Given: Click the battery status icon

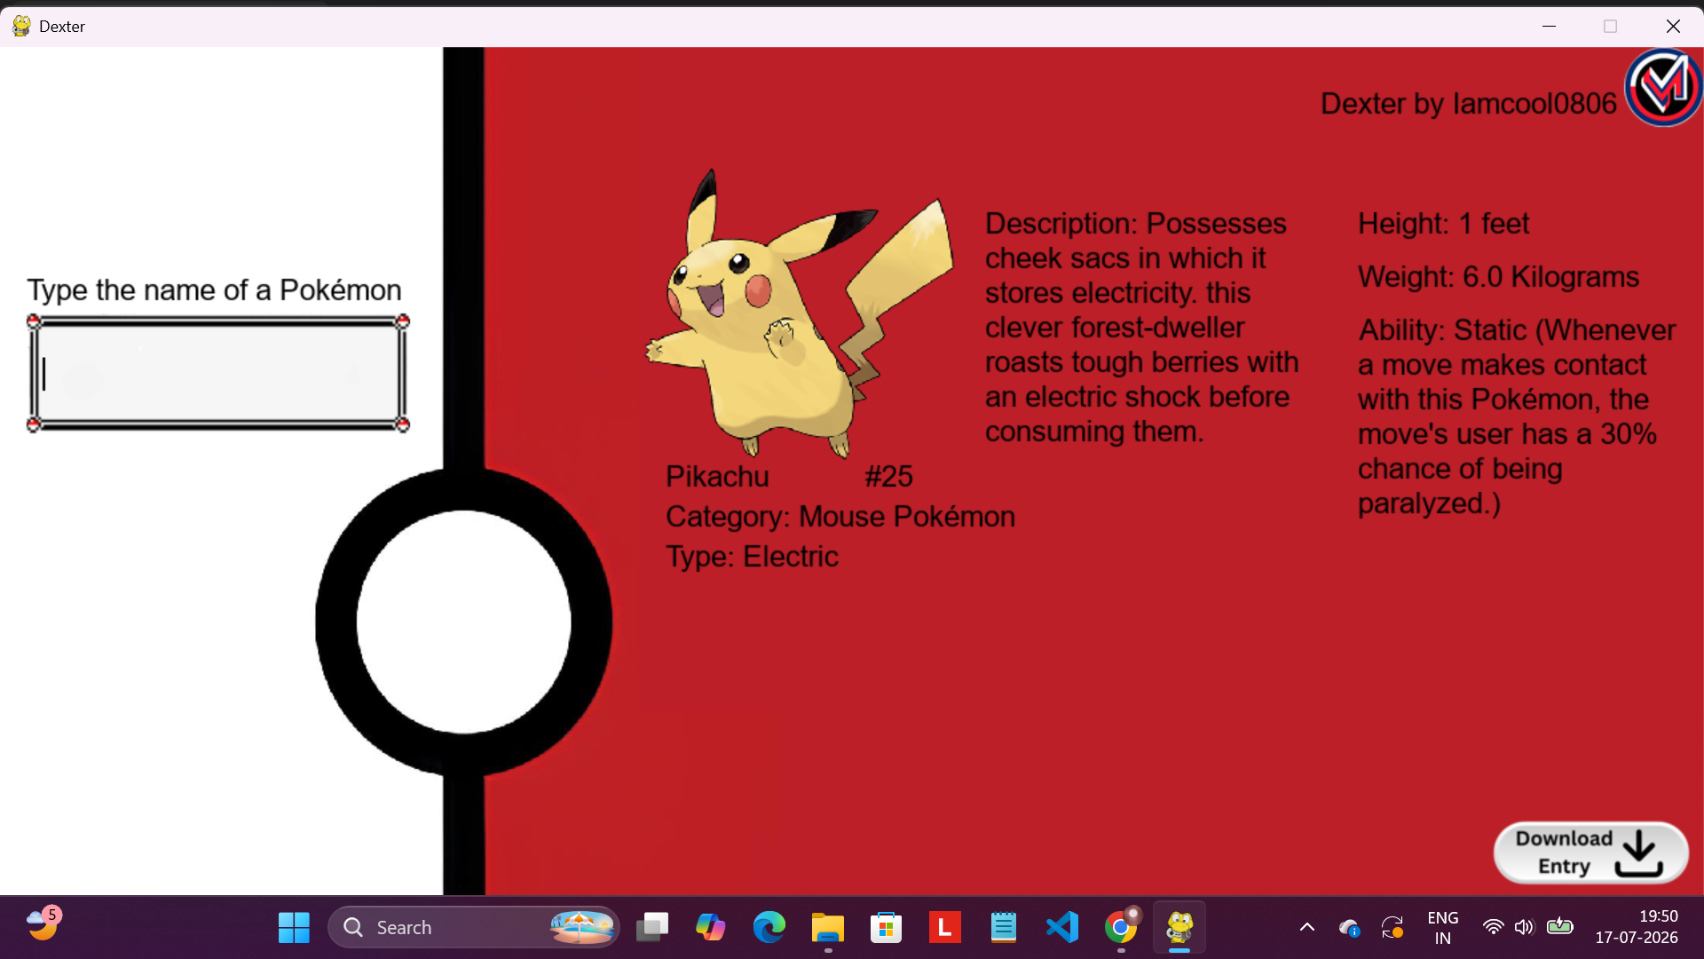Looking at the screenshot, I should [1559, 927].
